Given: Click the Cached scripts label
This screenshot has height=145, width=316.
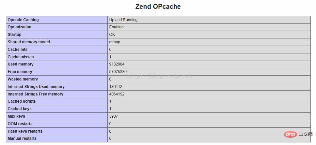Looking at the screenshot, I should (x=22, y=101).
